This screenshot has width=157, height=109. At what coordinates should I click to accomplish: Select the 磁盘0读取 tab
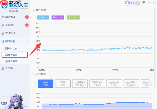tap(114, 84)
